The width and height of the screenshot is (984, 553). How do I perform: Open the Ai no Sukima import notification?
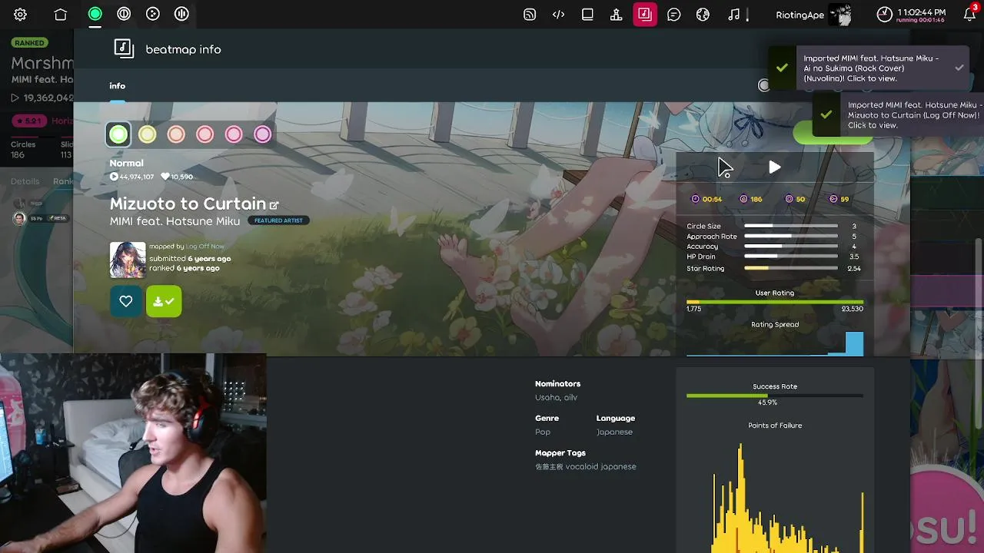pos(869,68)
